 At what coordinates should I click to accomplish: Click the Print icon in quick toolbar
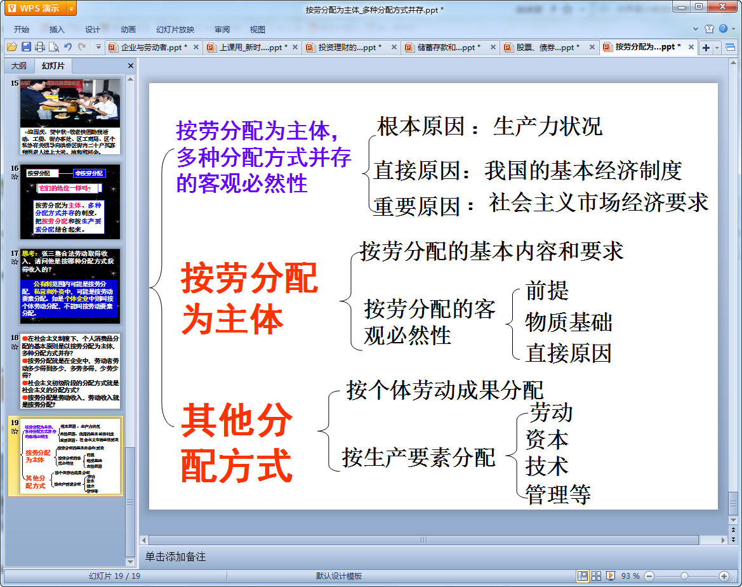point(40,47)
